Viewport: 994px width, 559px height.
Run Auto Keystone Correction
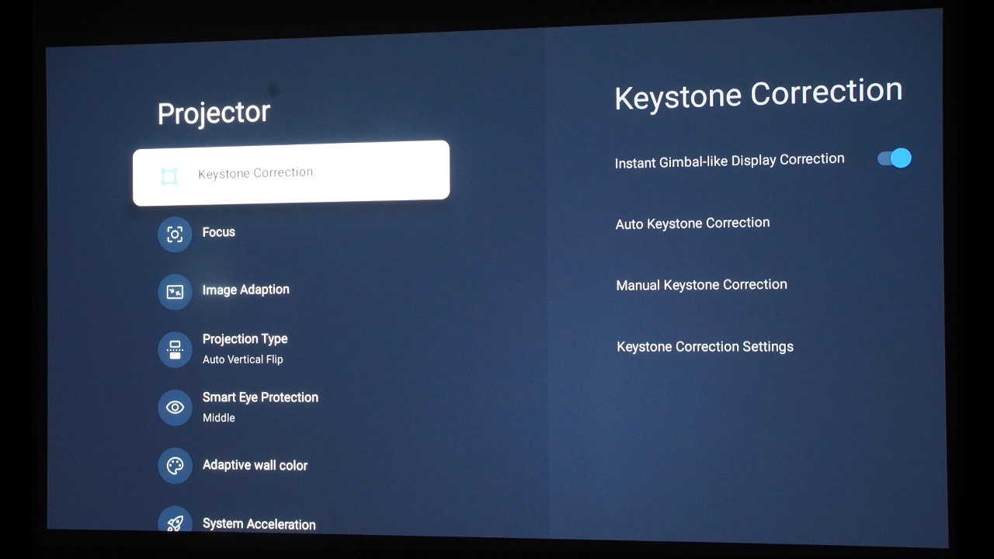[692, 224]
